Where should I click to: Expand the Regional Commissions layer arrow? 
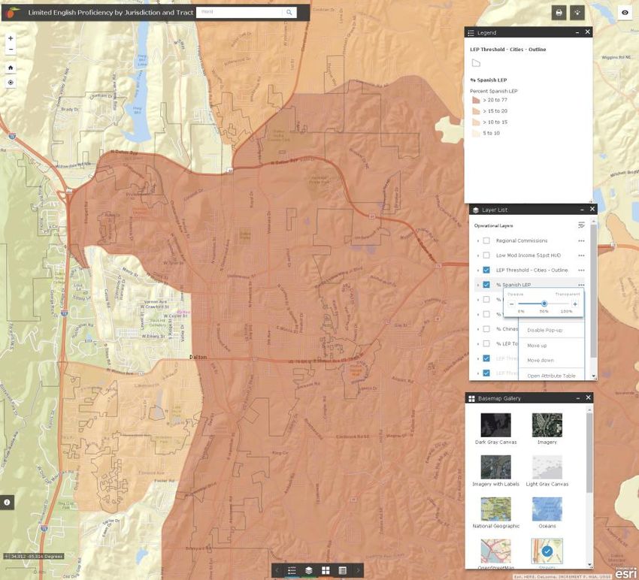click(478, 240)
